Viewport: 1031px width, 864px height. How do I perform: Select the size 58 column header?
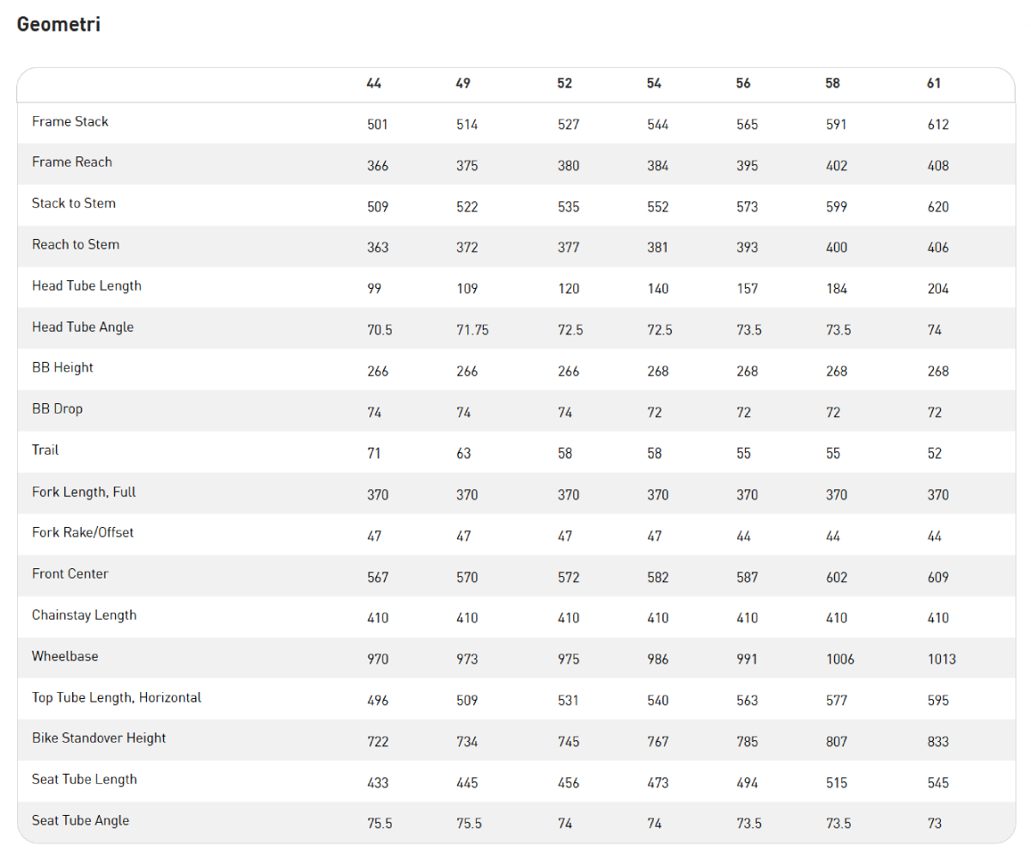click(x=833, y=83)
